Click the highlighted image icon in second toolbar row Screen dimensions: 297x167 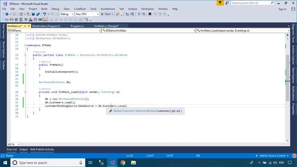pyautogui.click(x=45, y=19)
